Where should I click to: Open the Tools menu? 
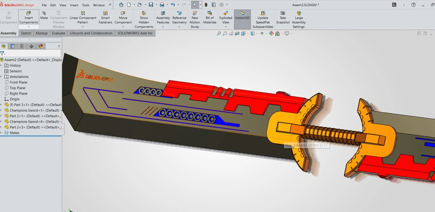[86, 5]
